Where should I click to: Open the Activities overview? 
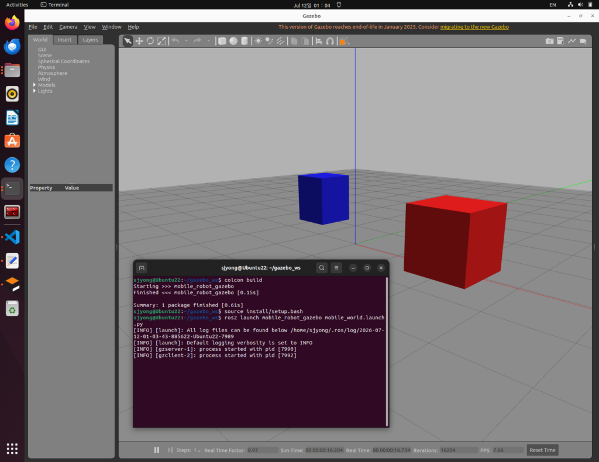pos(17,5)
